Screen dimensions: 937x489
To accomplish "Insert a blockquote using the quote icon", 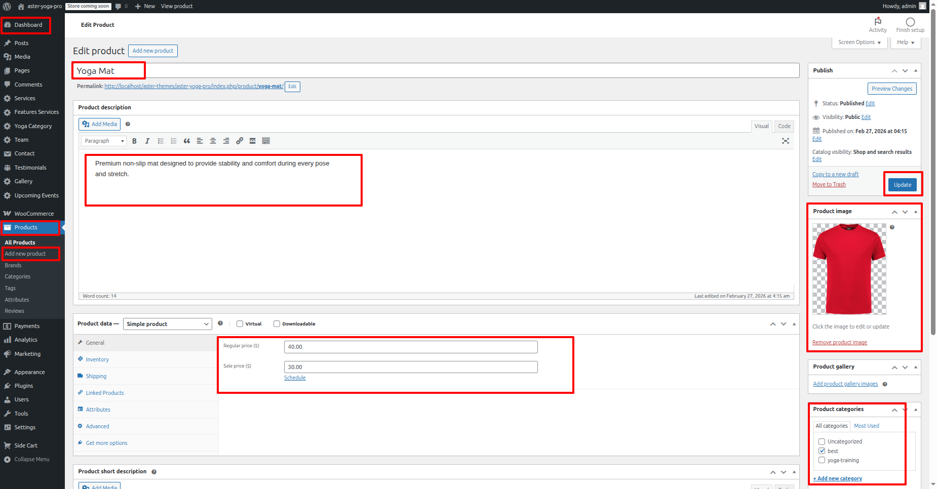I will pos(187,141).
